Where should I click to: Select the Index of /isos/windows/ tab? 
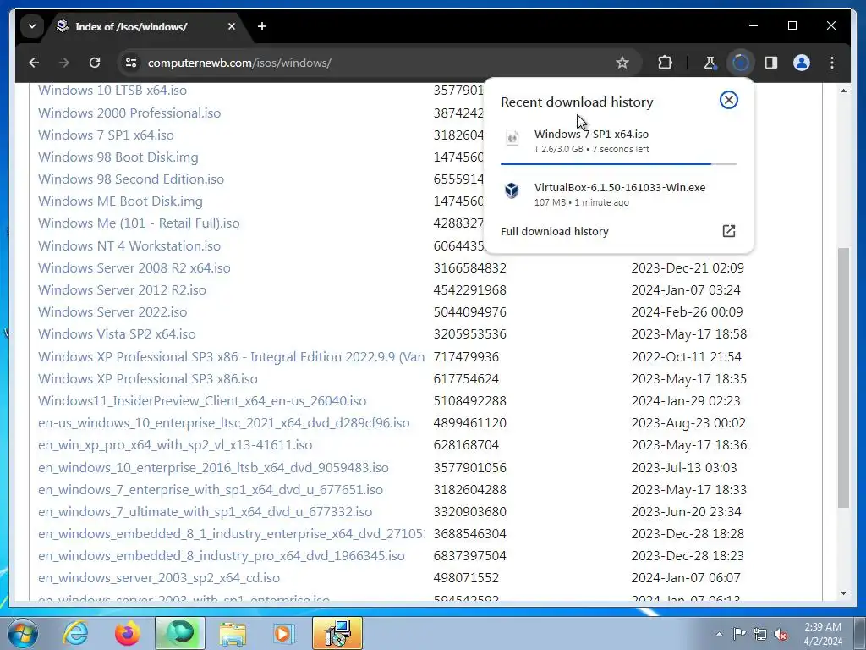click(x=145, y=26)
